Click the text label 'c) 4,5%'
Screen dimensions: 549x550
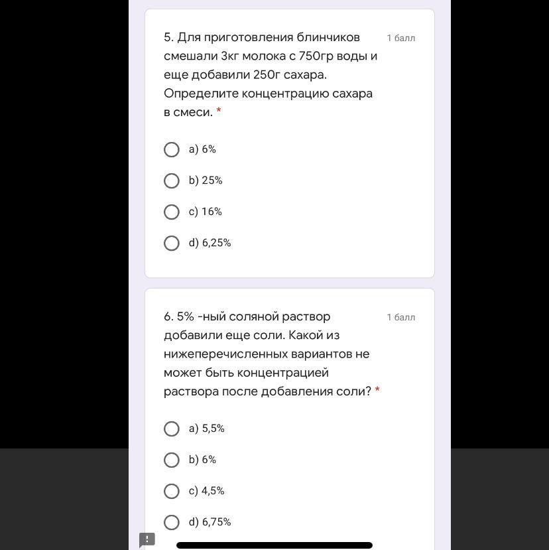(x=207, y=492)
